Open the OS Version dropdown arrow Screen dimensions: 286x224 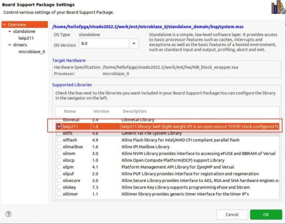pyautogui.click(x=134, y=43)
